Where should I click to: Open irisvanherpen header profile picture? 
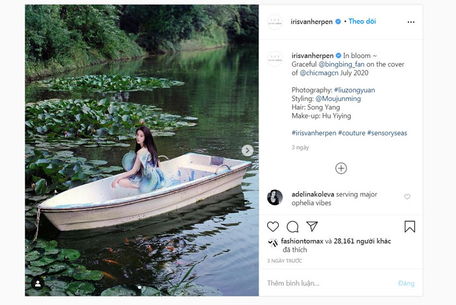(275, 21)
